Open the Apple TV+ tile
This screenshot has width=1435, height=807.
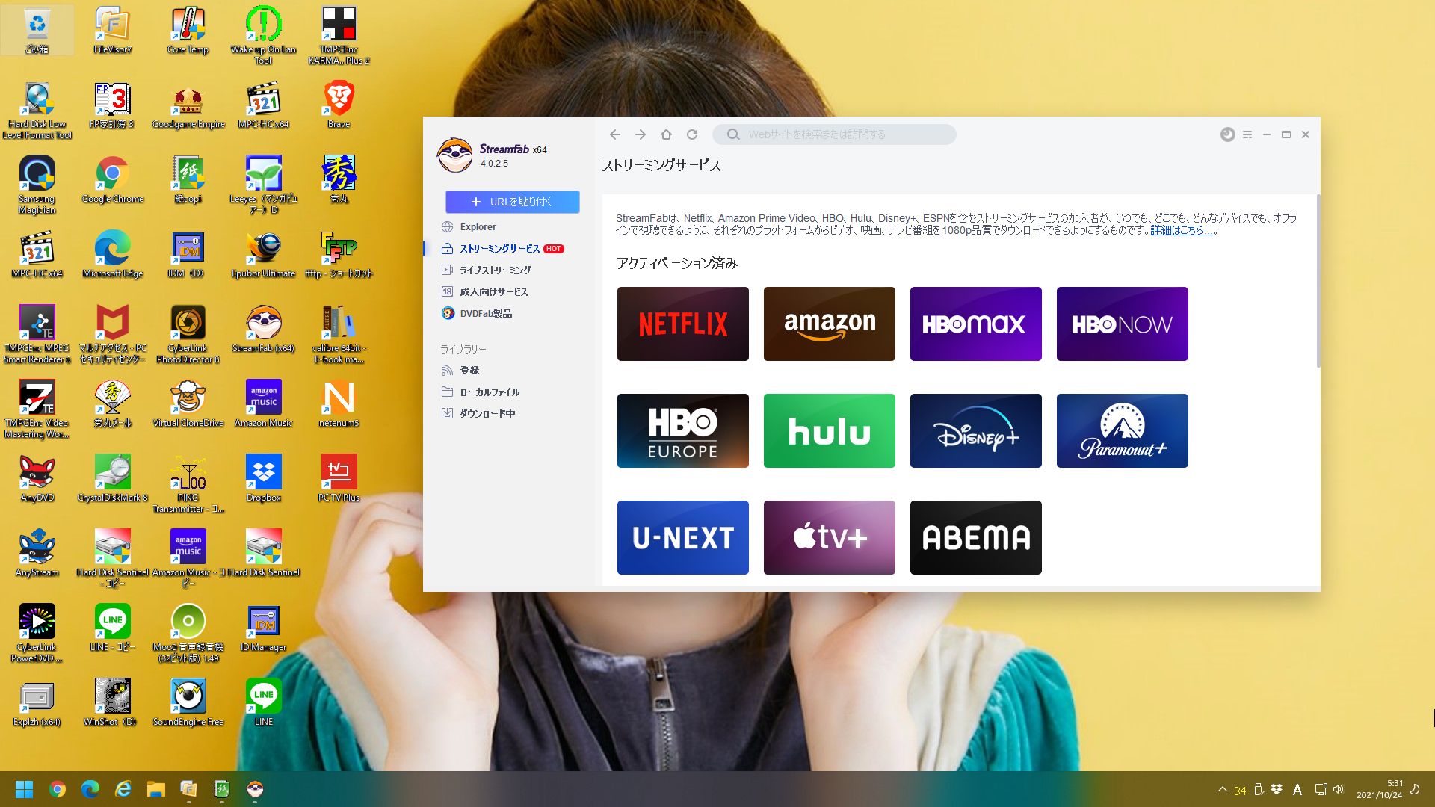tap(829, 537)
